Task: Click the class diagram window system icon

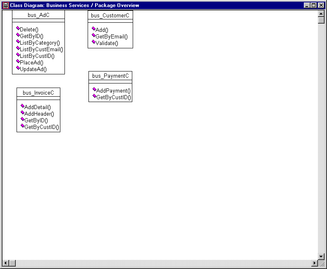Action: 6,5
